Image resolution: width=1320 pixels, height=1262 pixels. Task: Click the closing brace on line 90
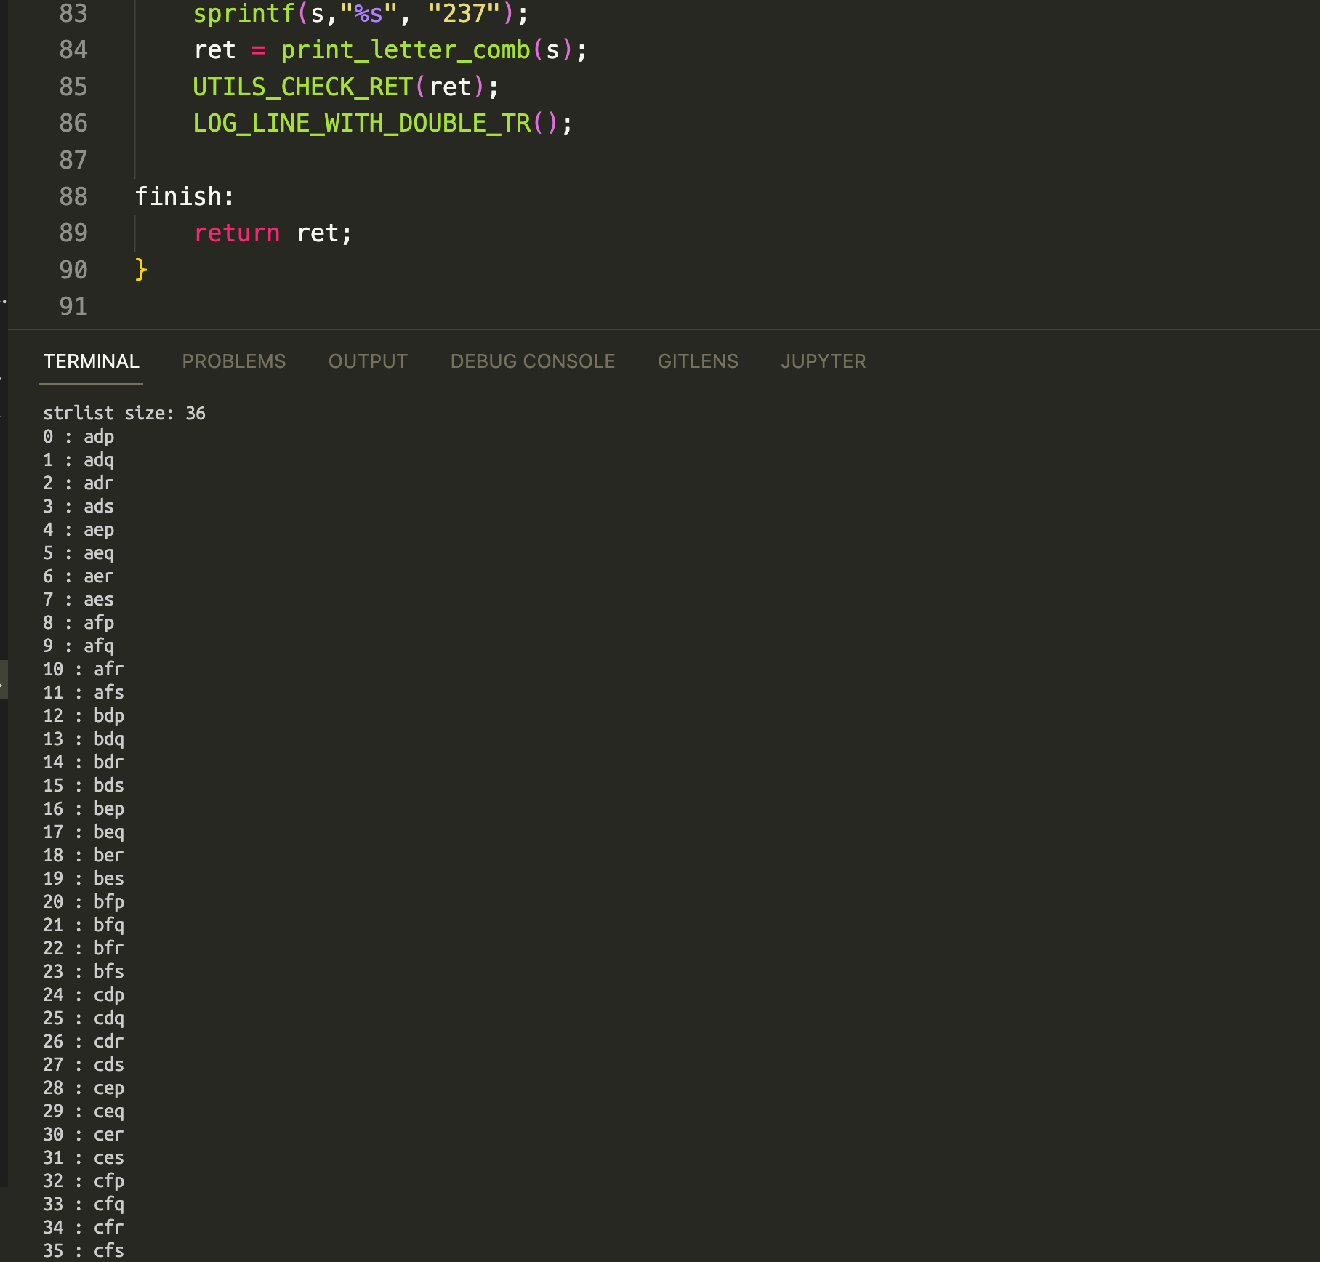click(140, 269)
